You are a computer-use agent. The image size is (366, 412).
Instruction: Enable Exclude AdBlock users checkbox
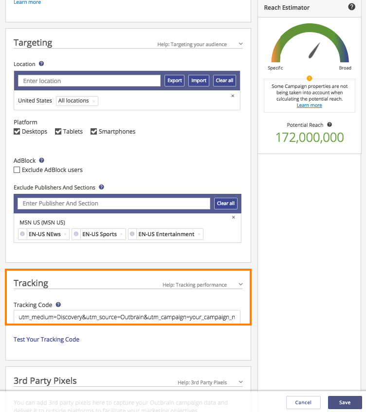pyautogui.click(x=17, y=170)
